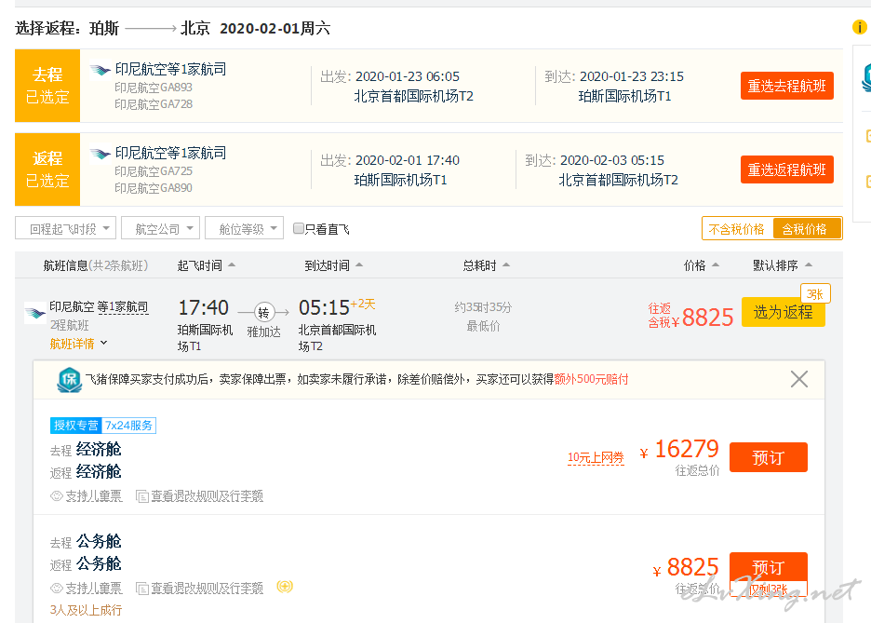Click the 2020-02-01周六 date in the heading

pos(275,28)
